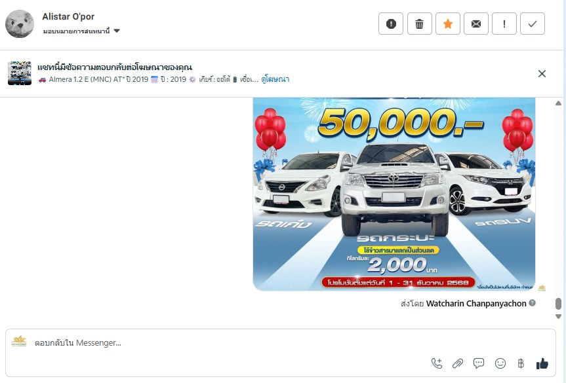The height and width of the screenshot is (383, 566).
Task: Mark conversation unread with envelope icon
Action: [476, 24]
